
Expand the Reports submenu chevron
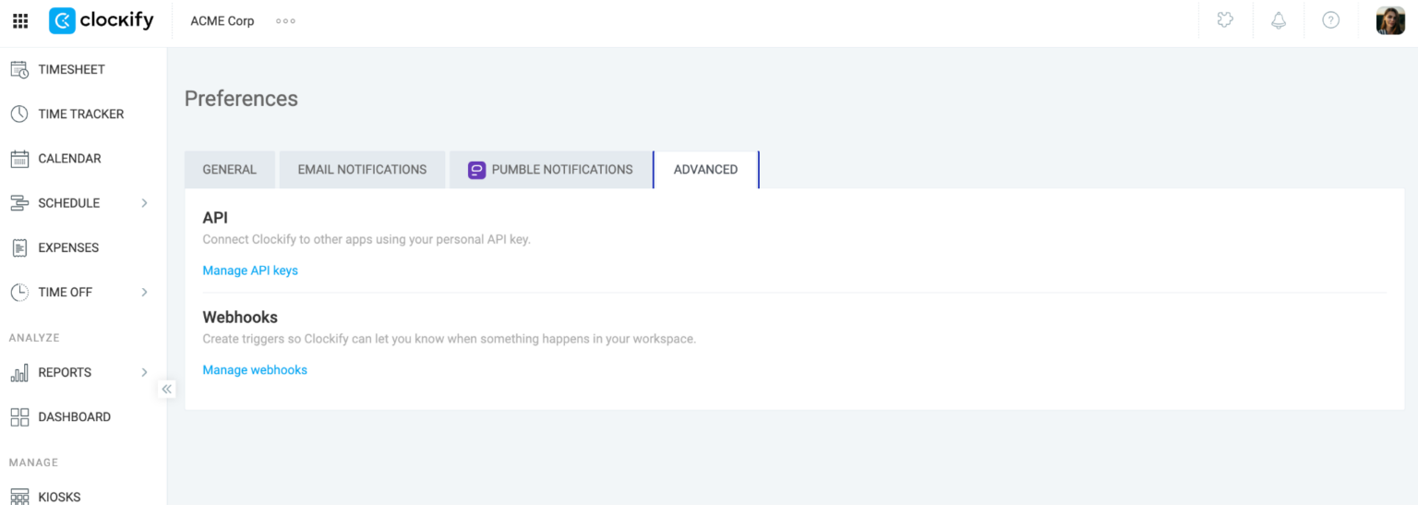144,372
